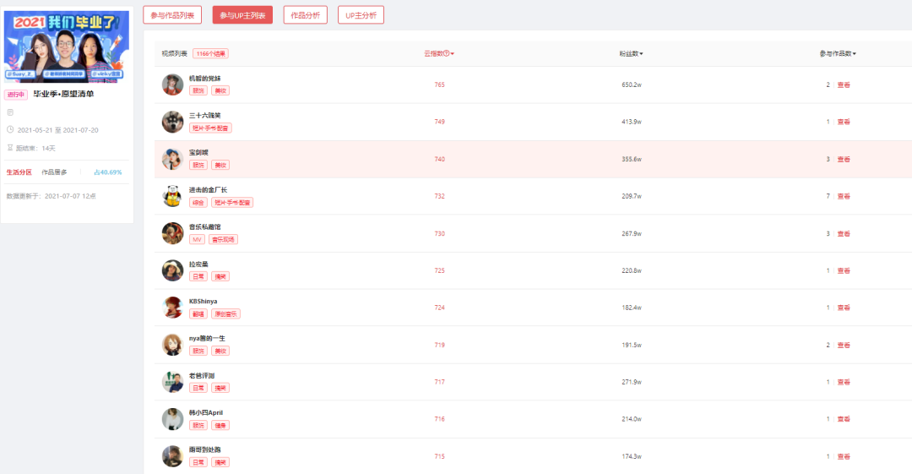Click fan count 650.2w
912x474 pixels.
631,85
